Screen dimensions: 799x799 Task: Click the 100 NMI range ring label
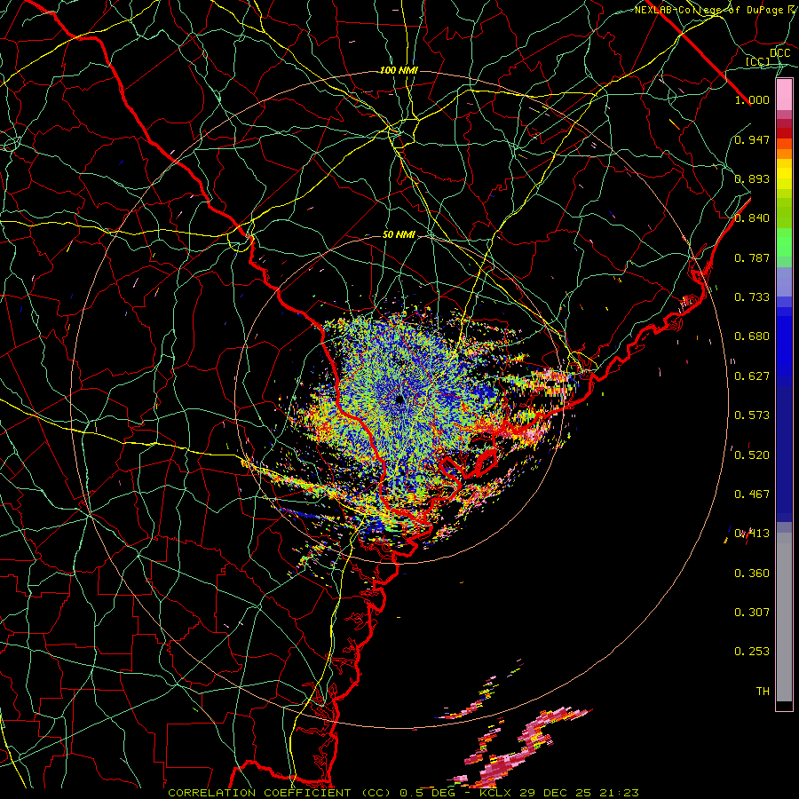pyautogui.click(x=399, y=70)
